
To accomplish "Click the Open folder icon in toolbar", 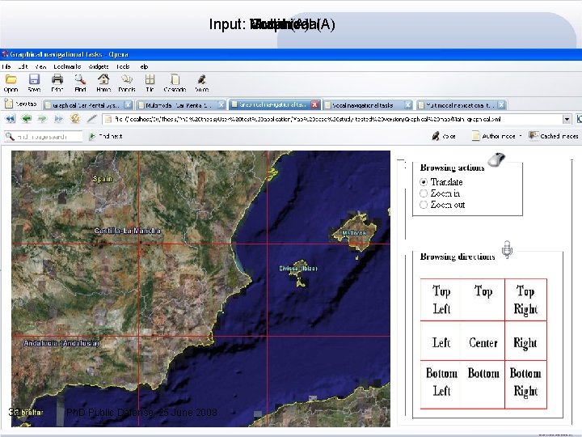I will pos(11,79).
